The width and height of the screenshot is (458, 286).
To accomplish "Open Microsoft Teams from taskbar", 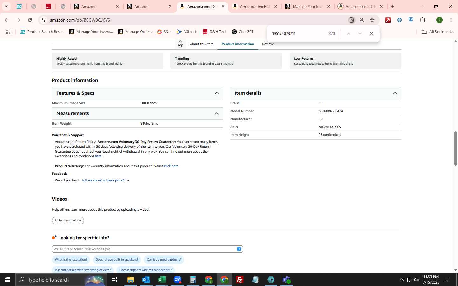I will [x=287, y=280].
